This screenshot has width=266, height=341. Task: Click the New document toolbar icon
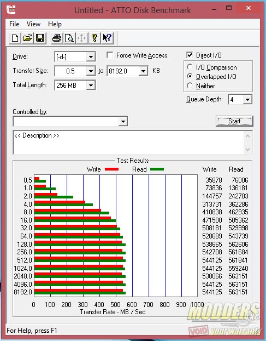pos(15,38)
